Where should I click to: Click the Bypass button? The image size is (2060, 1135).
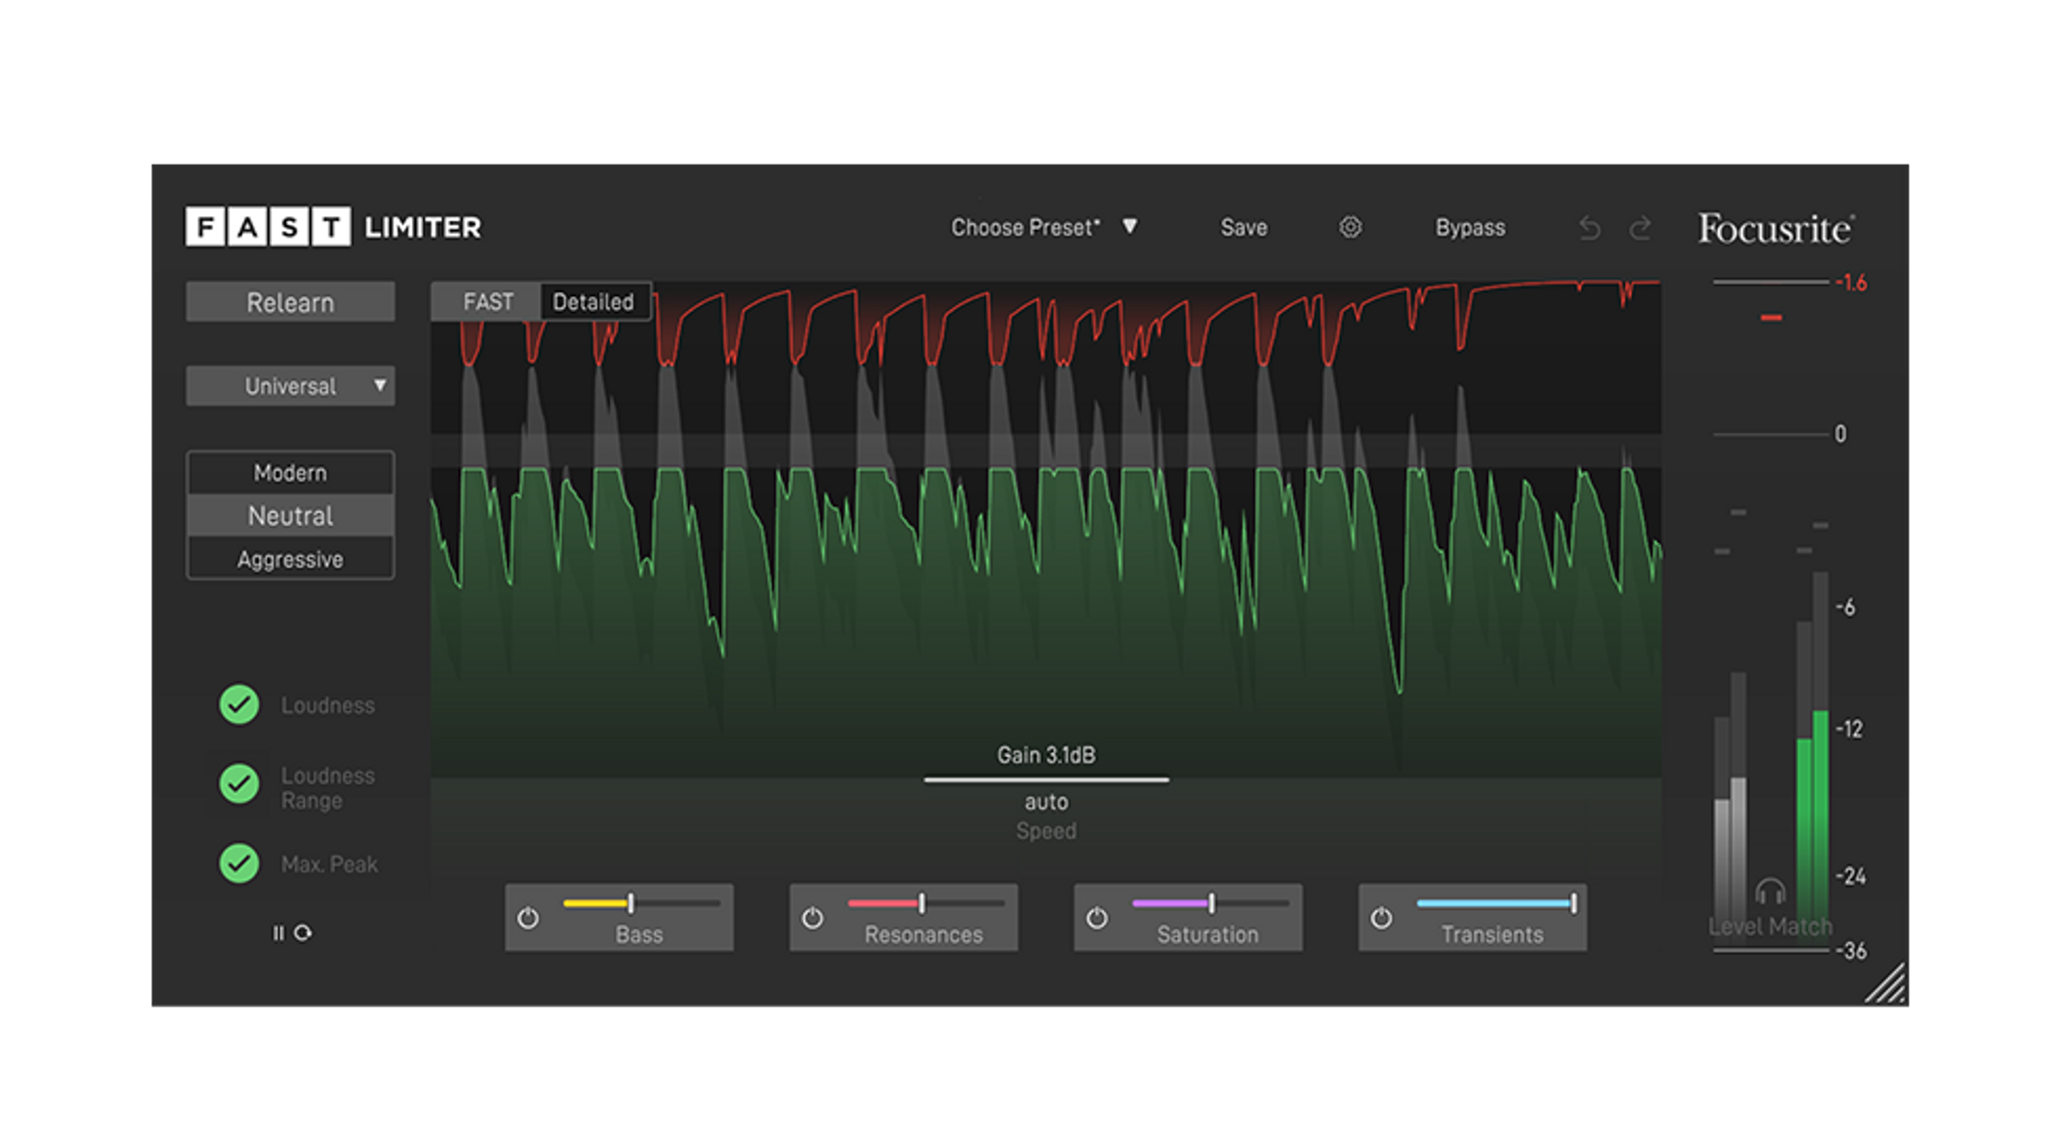coord(1470,228)
